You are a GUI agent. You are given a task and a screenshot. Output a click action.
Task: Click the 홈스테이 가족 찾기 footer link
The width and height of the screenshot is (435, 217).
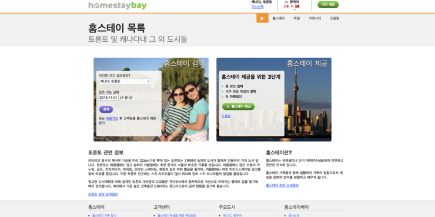(104, 215)
